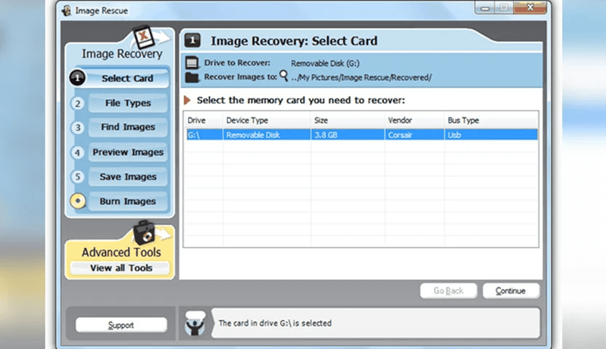Click the Usb bus type cell

pyautogui.click(x=491, y=135)
